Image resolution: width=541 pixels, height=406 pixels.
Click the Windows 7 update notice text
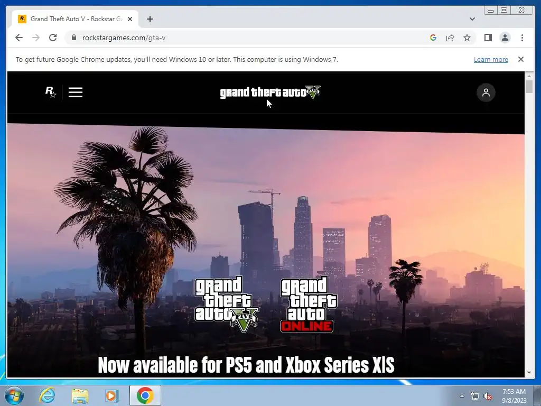pos(176,59)
